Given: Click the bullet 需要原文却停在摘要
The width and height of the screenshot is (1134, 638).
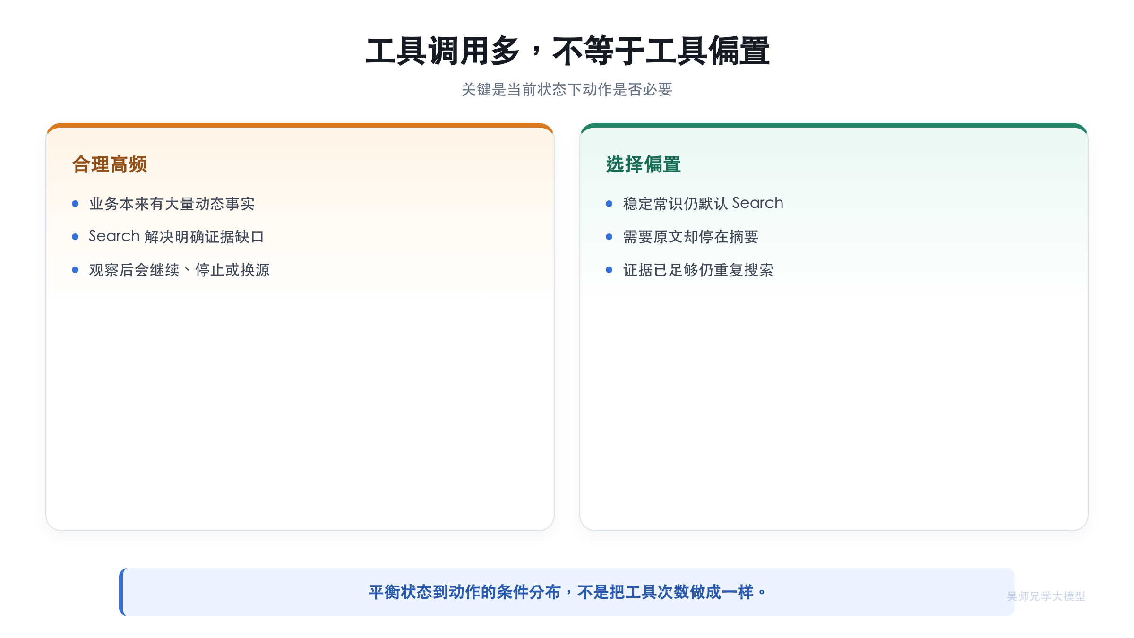Looking at the screenshot, I should 691,237.
